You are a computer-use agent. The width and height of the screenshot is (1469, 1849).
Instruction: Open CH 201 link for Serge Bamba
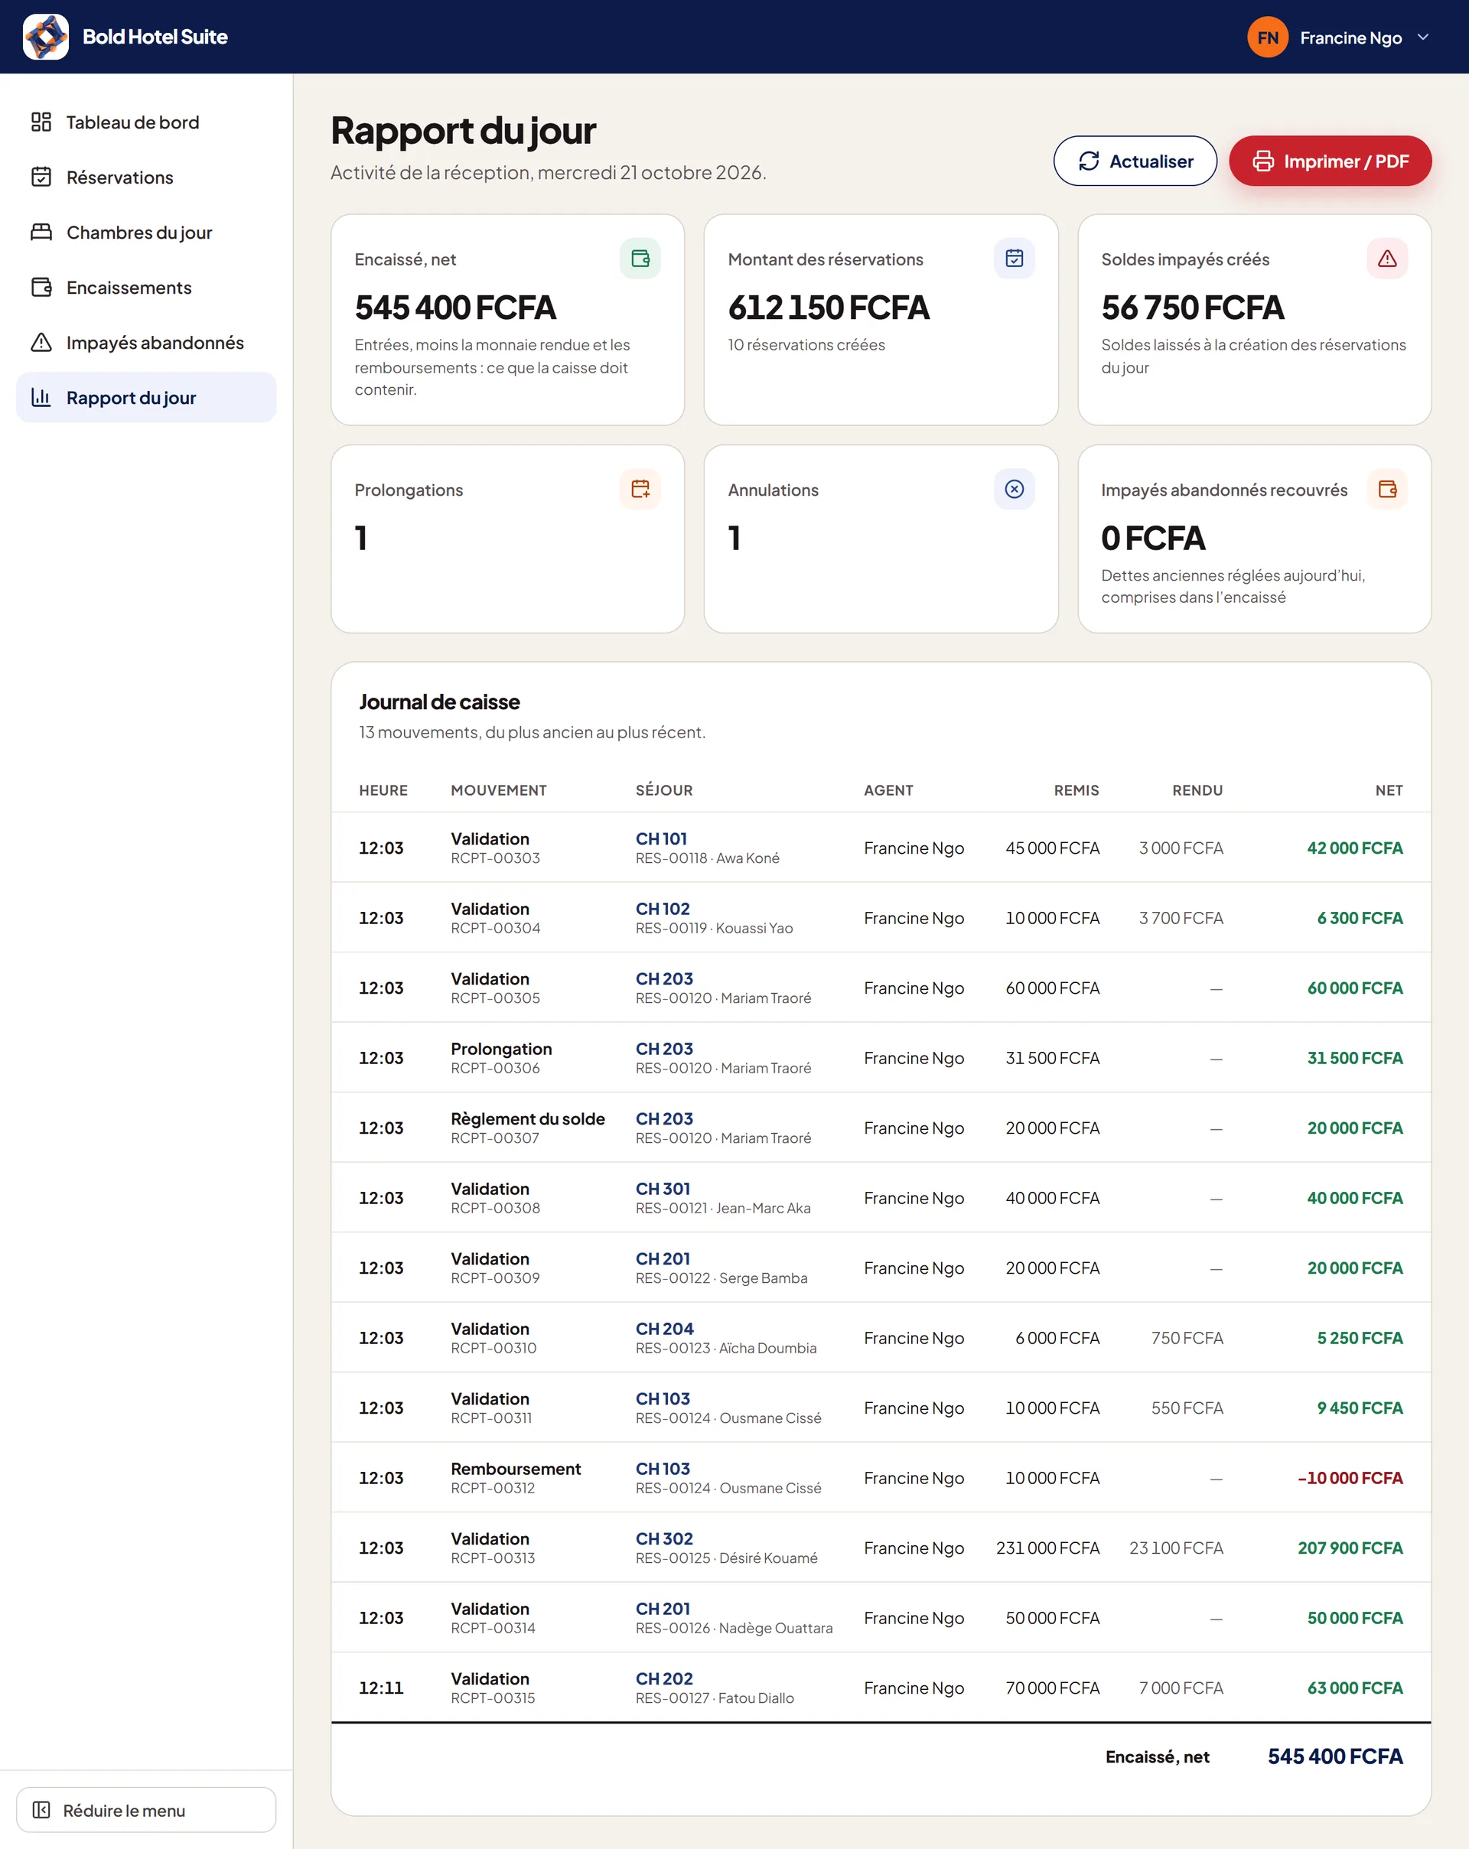pyautogui.click(x=662, y=1259)
